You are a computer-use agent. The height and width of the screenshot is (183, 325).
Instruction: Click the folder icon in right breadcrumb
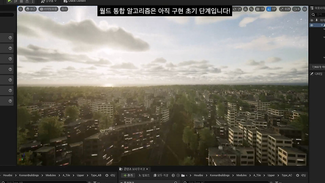(183, 175)
